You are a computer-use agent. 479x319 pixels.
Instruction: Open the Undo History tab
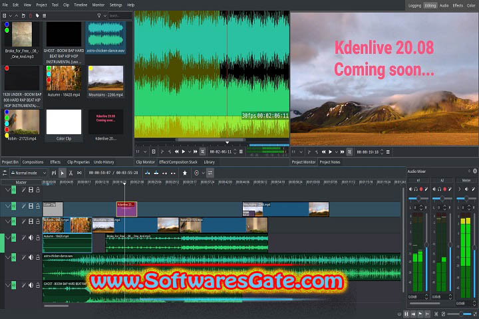(104, 162)
